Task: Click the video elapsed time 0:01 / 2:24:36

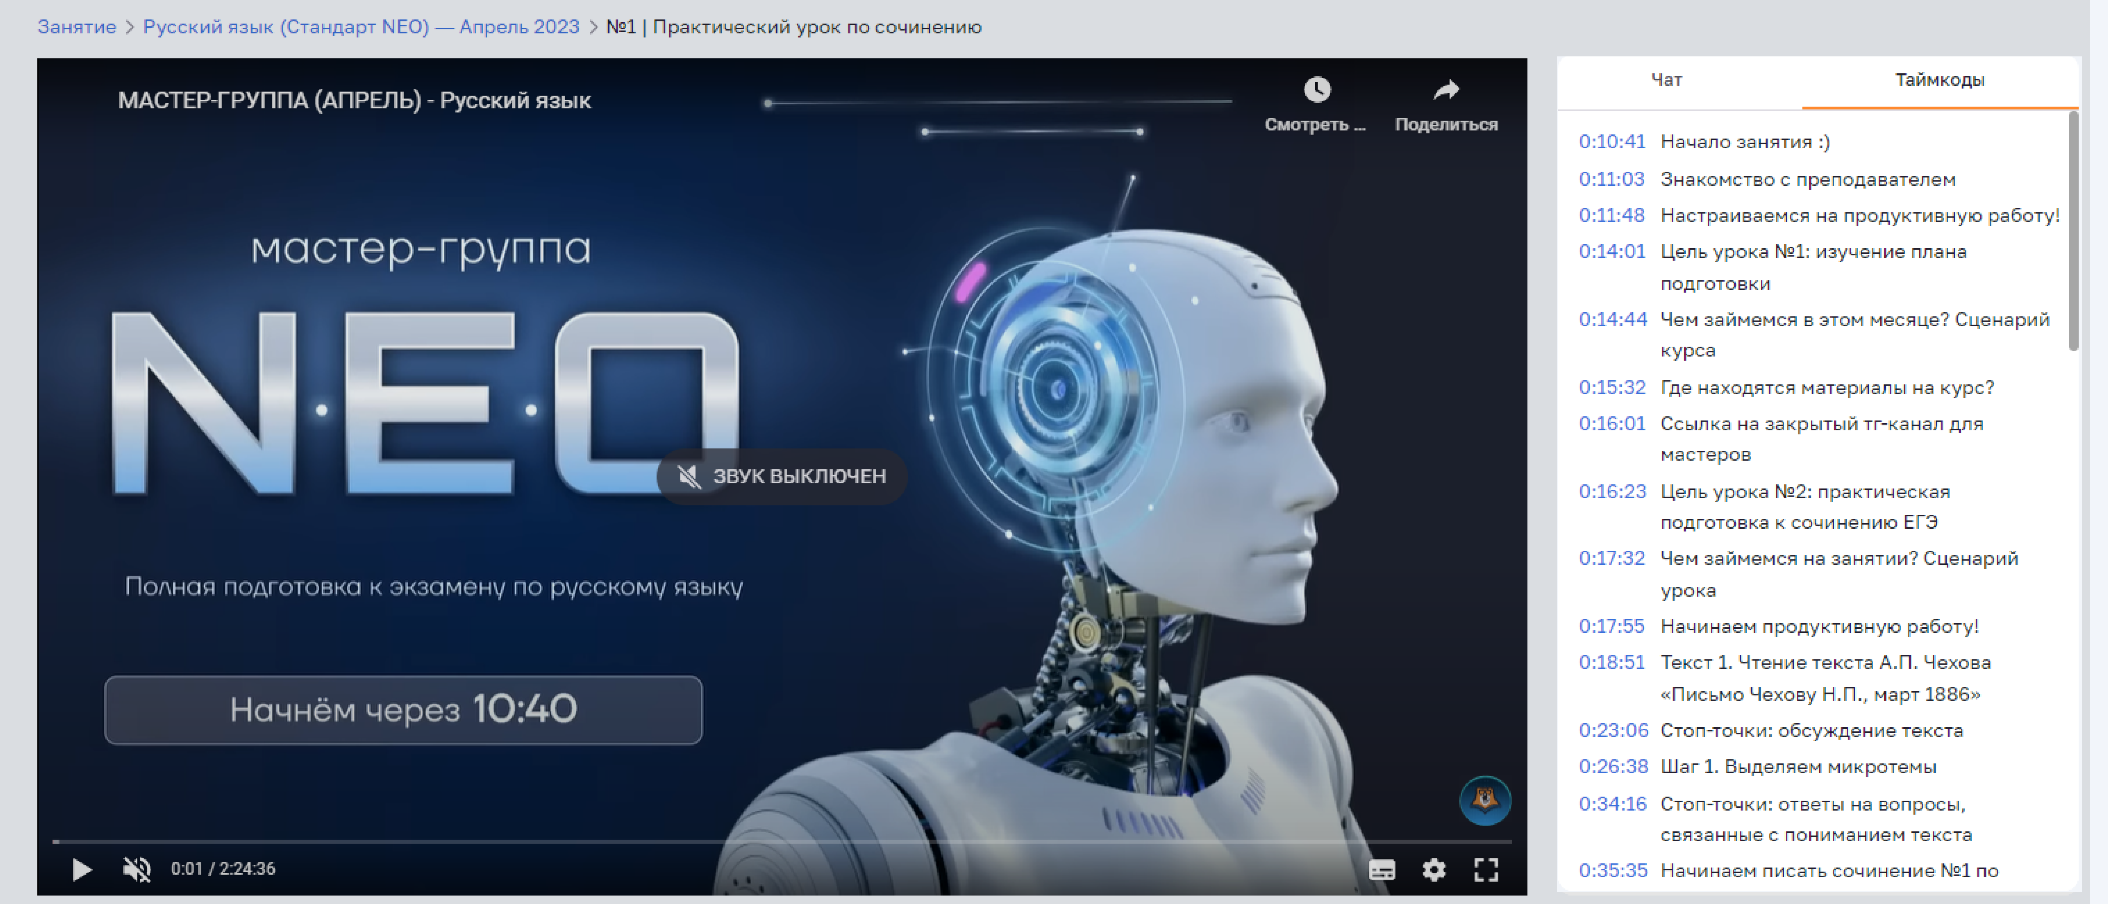Action: [223, 869]
